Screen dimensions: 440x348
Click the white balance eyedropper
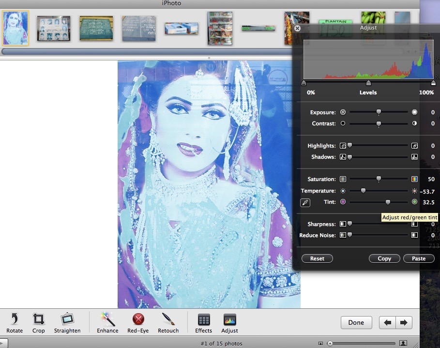(x=305, y=203)
